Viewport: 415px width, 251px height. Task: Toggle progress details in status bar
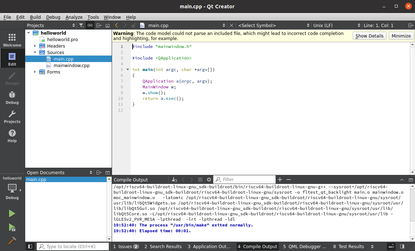click(x=391, y=247)
